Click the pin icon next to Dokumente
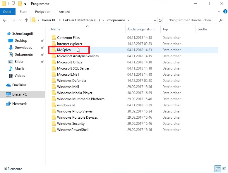The width and height of the screenshot is (228, 173). coord(42,55)
